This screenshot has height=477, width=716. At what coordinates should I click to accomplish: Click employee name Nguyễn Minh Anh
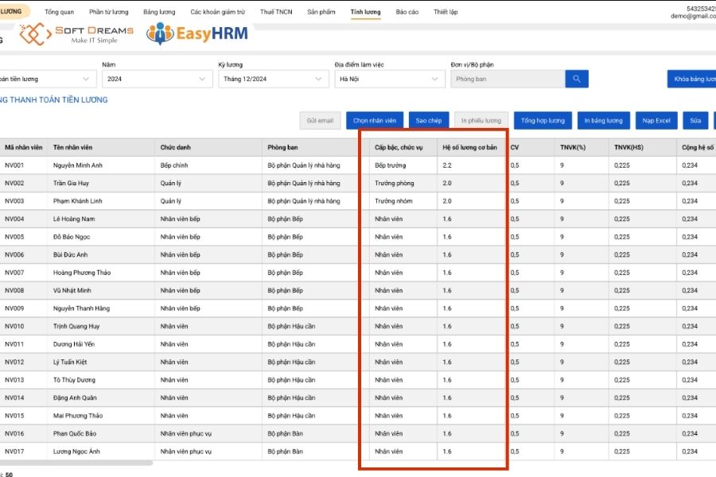click(78, 165)
